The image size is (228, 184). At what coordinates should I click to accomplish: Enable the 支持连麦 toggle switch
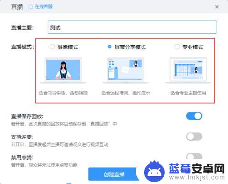pyautogui.click(x=194, y=137)
